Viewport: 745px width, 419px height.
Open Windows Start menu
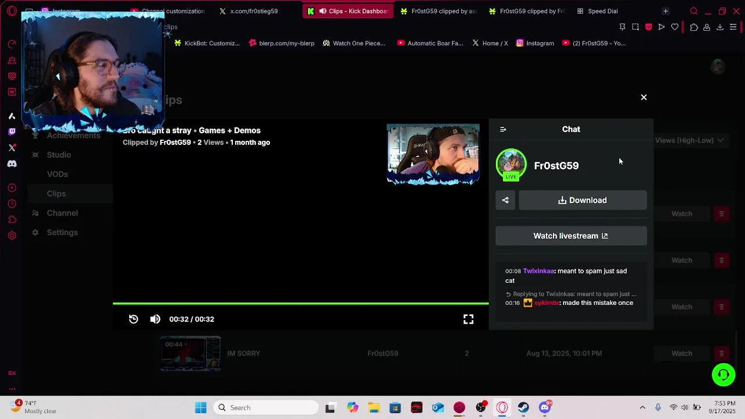201,407
